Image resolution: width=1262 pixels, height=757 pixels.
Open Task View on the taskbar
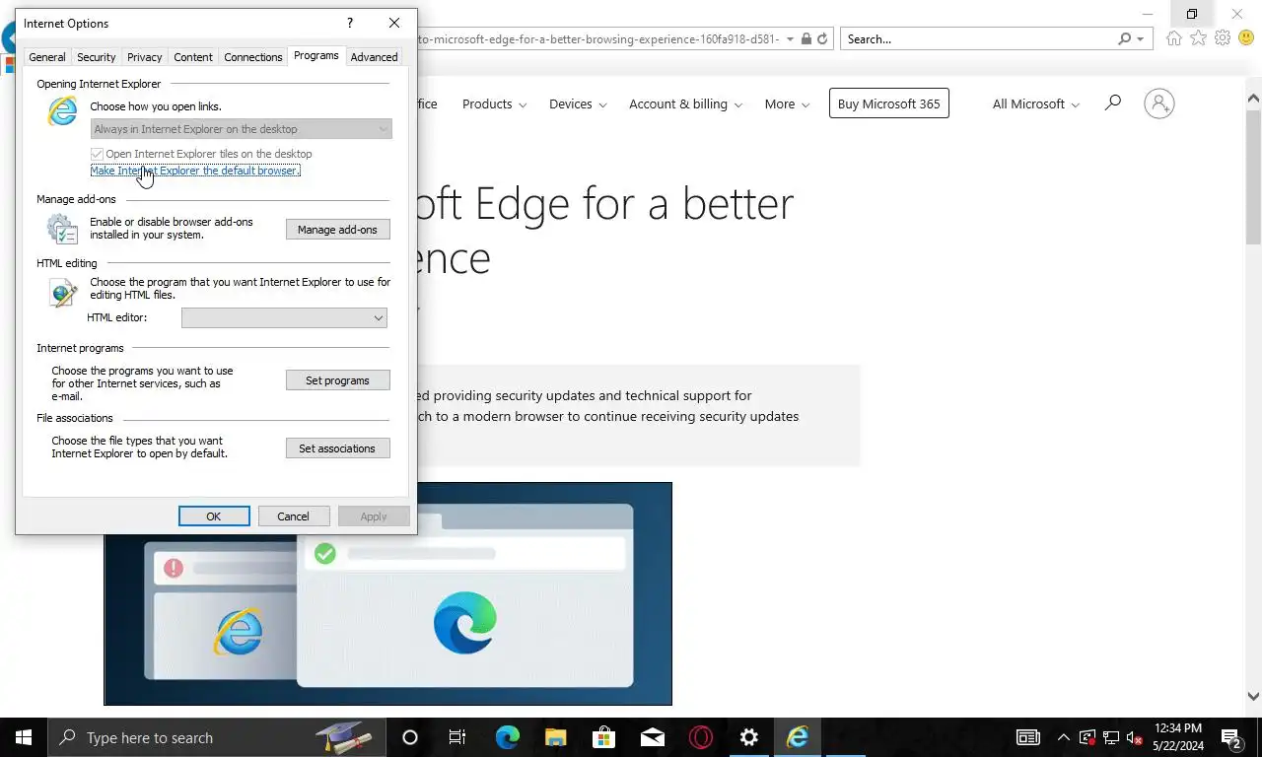point(457,737)
